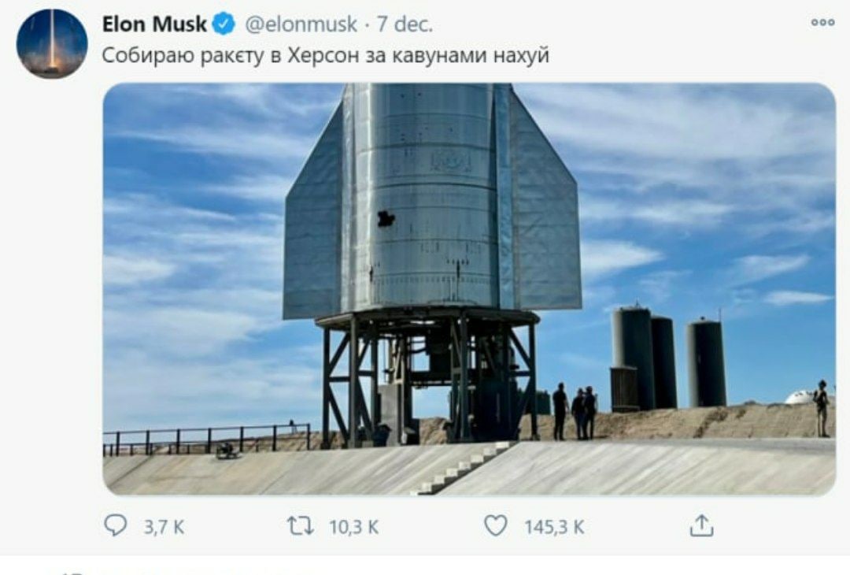This screenshot has height=575, width=850.
Task: Click the blue verified badge
Action: tap(224, 24)
